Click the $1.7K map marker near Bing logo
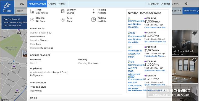Image resolution: width=199 pixels, height=101 pixels. [x=17, y=92]
